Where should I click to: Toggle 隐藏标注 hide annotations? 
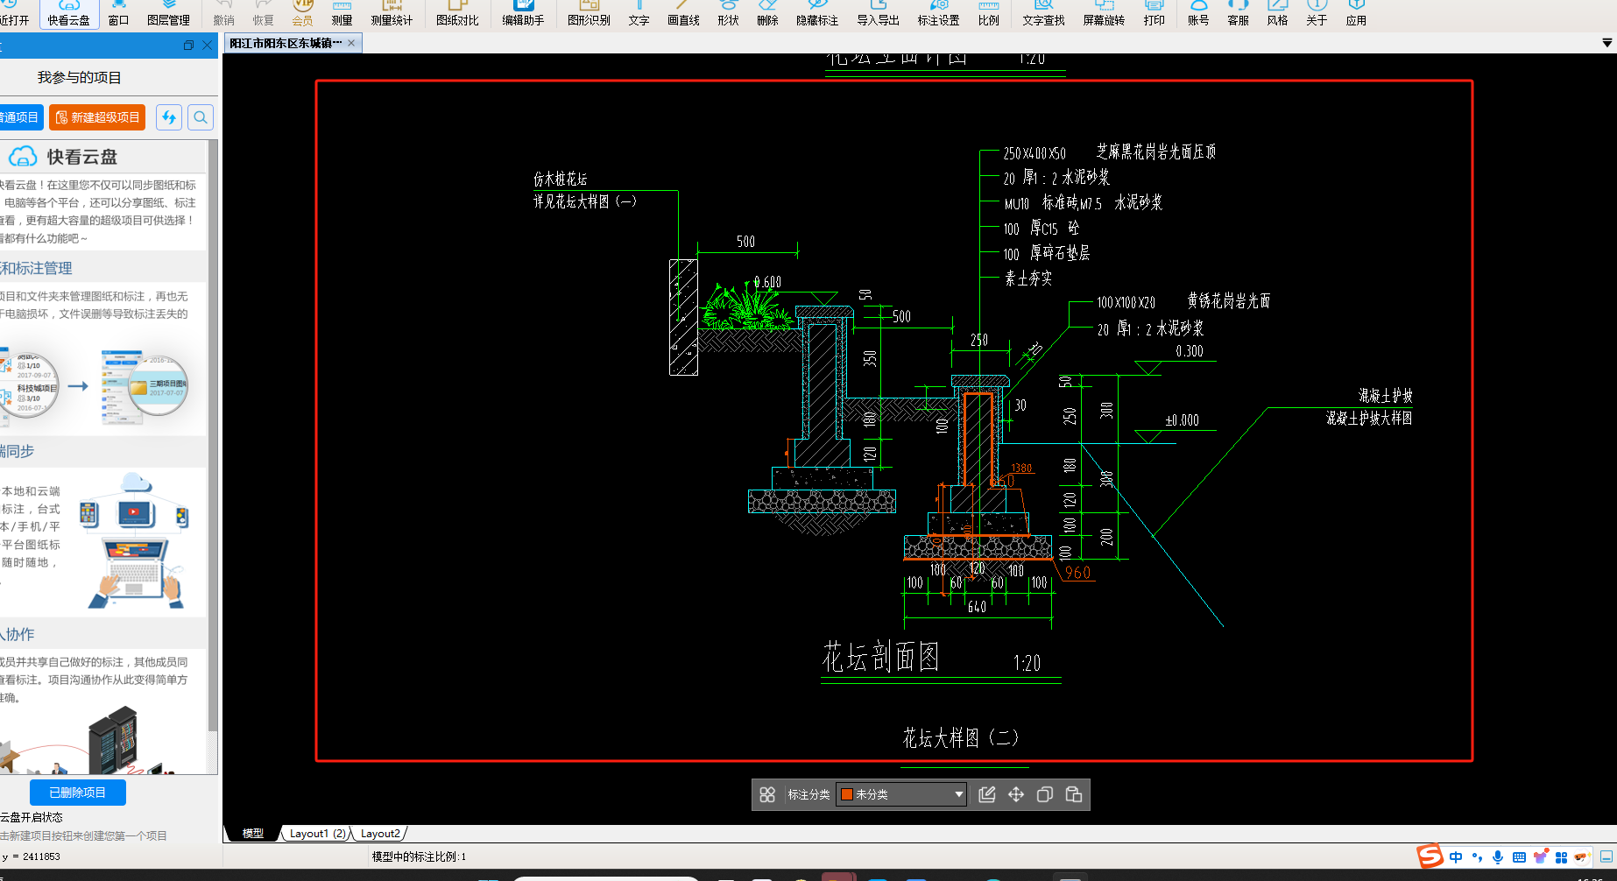(817, 13)
